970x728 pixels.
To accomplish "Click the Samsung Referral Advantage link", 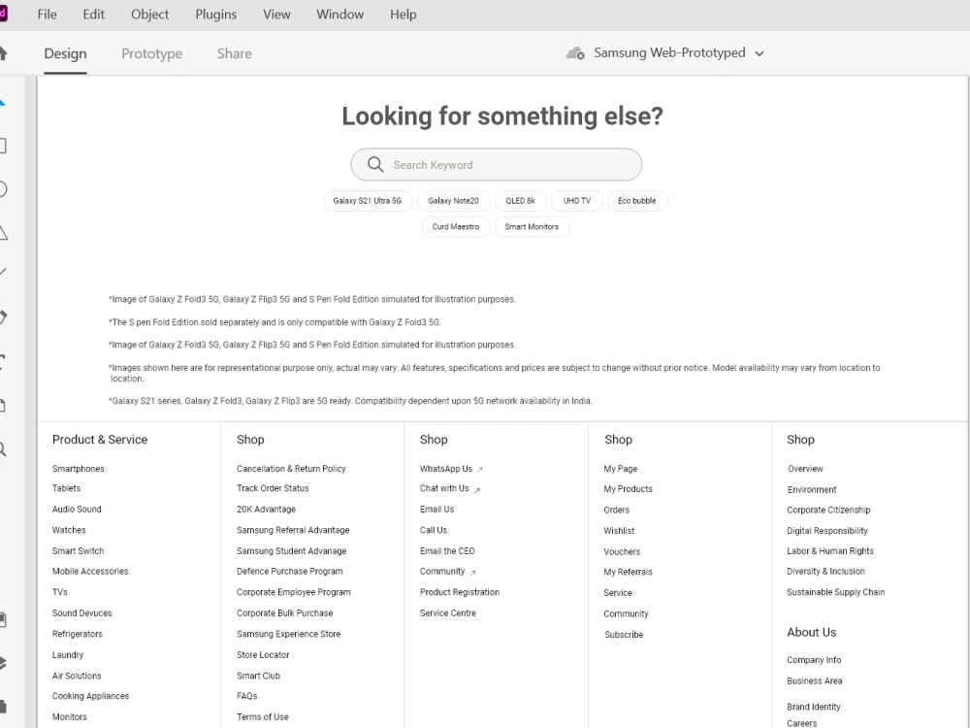I will click(x=293, y=530).
